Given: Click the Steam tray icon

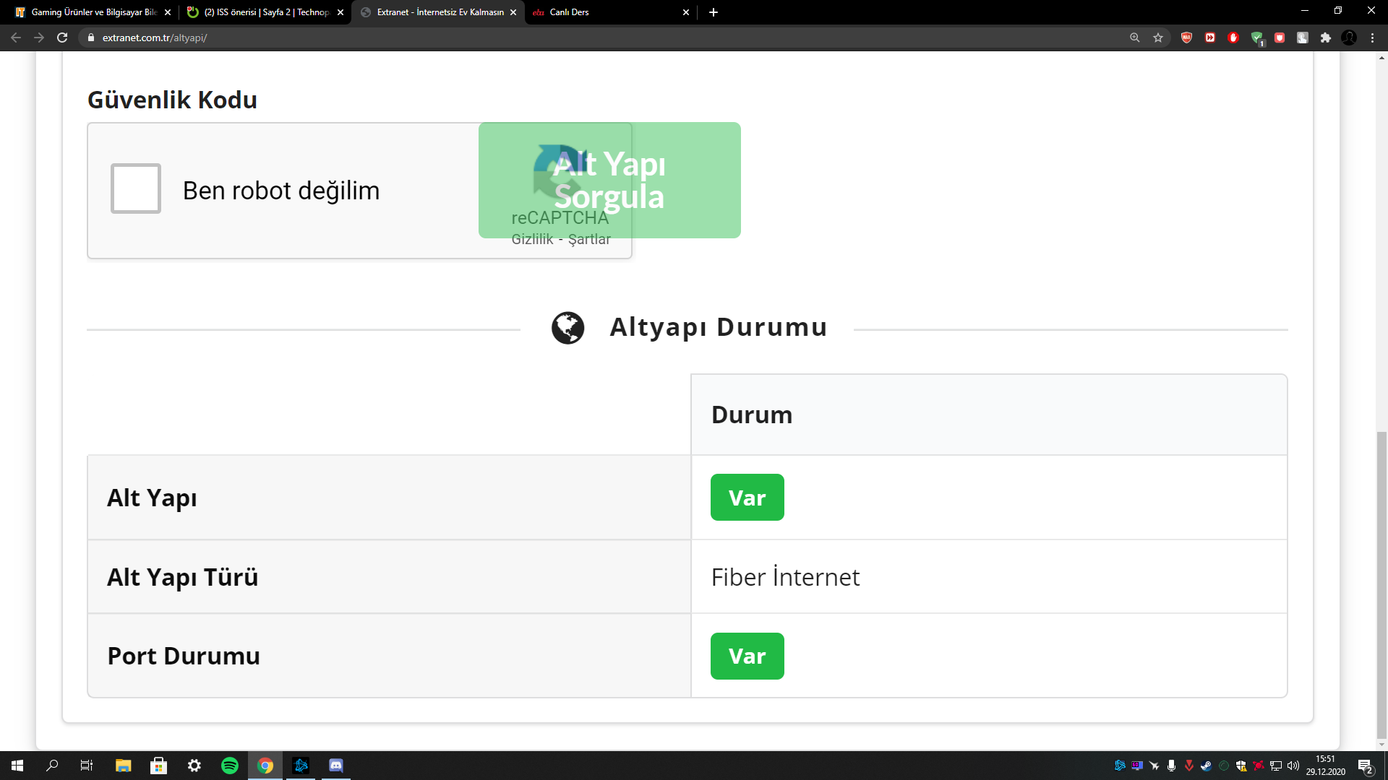Looking at the screenshot, I should click(1206, 766).
